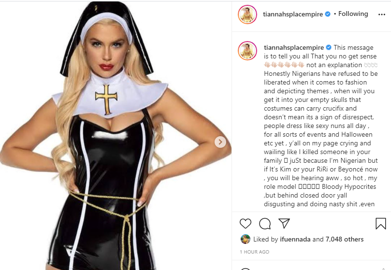391x270 pixels.
Task: View the 7,048 others who liked
Action: (345, 240)
